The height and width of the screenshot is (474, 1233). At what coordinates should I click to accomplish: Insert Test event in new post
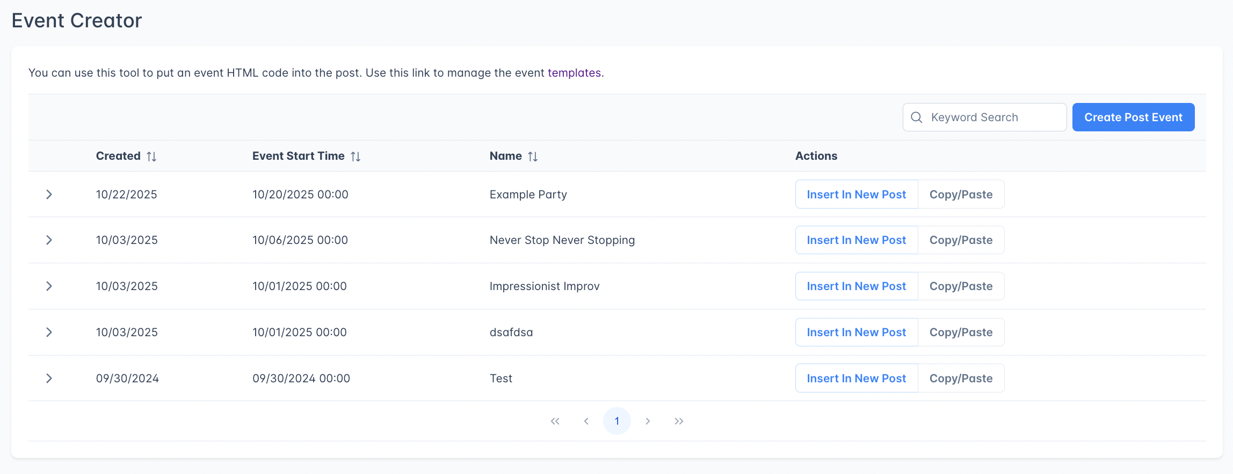[857, 379]
